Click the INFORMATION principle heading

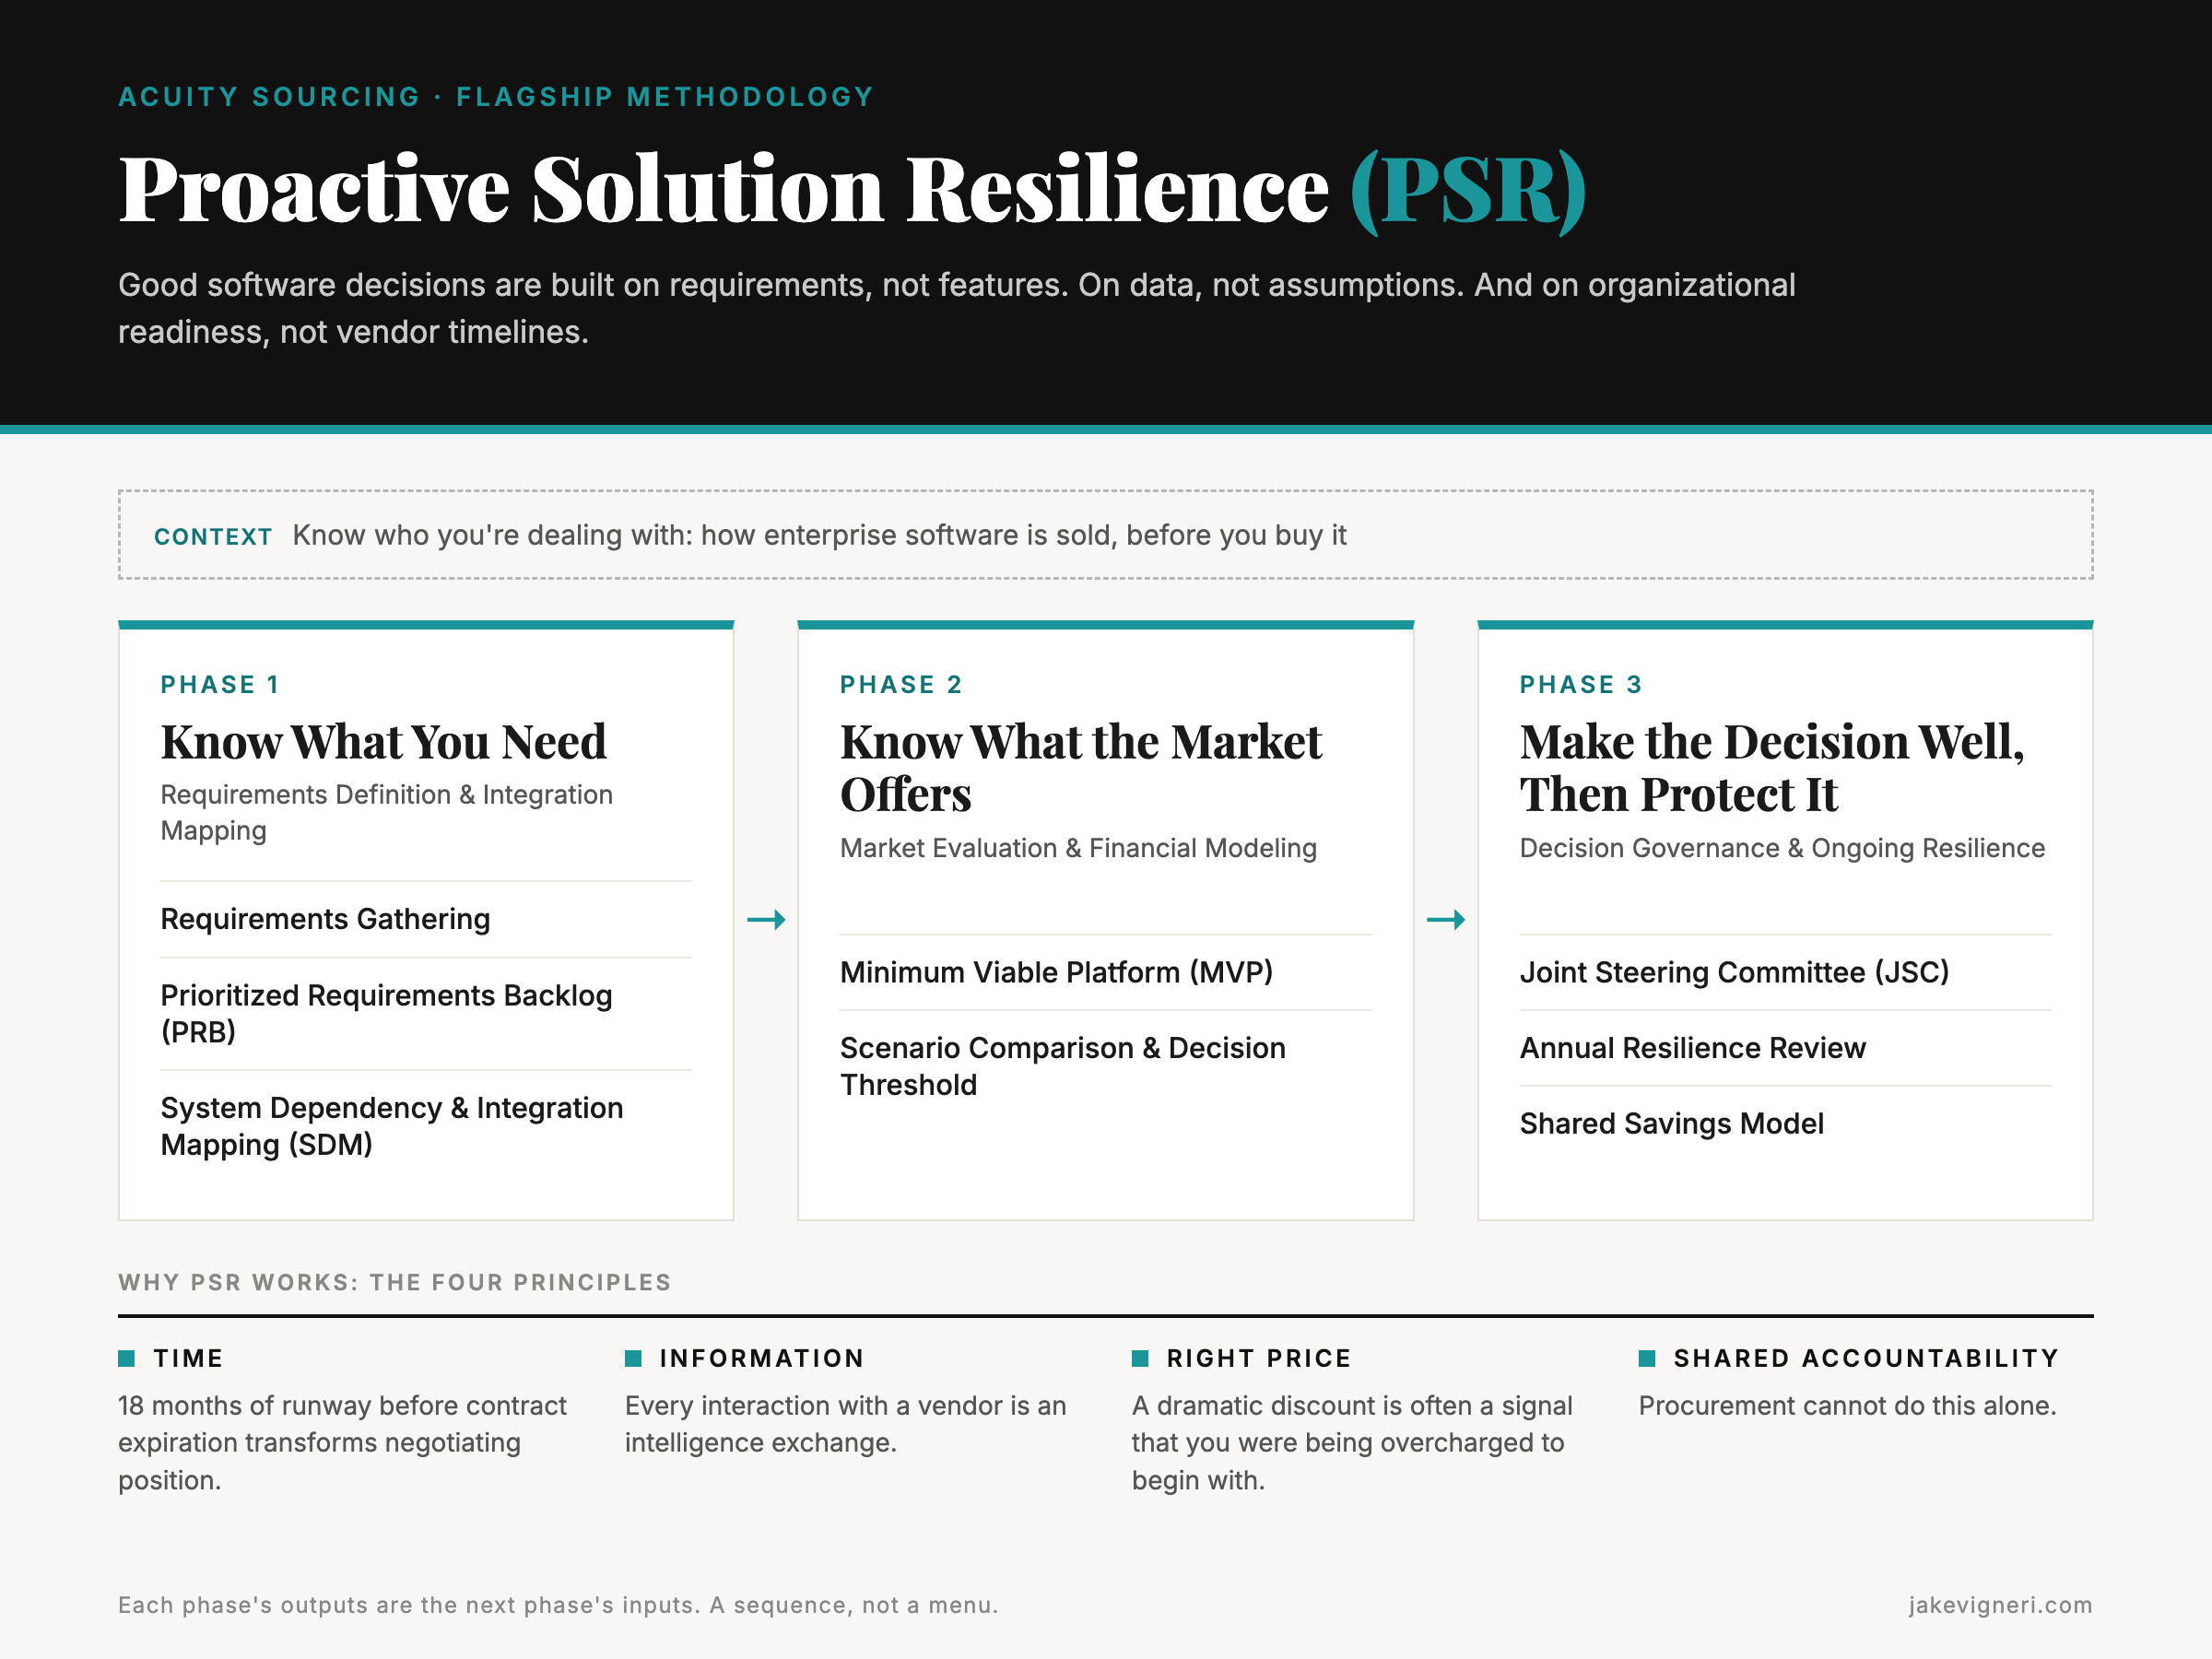(761, 1358)
